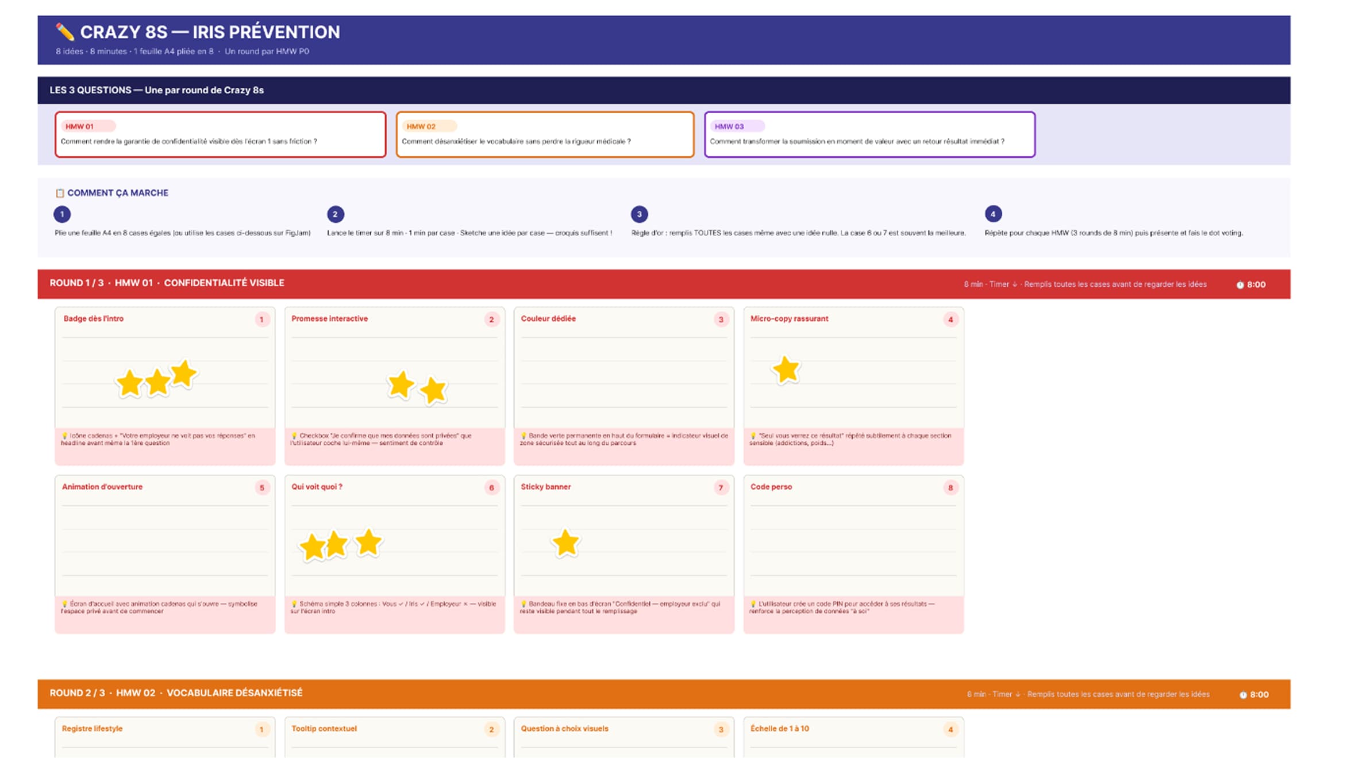Click number badge 3 on Couleur dédiée card
1347x758 pixels.
721,320
